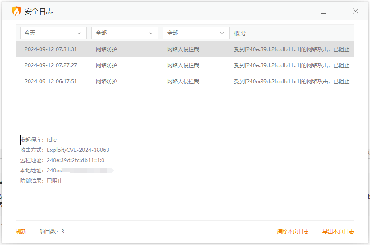Click the Exploit/CVE-2024-38063 attack method text
370x245 pixels.
coord(78,150)
